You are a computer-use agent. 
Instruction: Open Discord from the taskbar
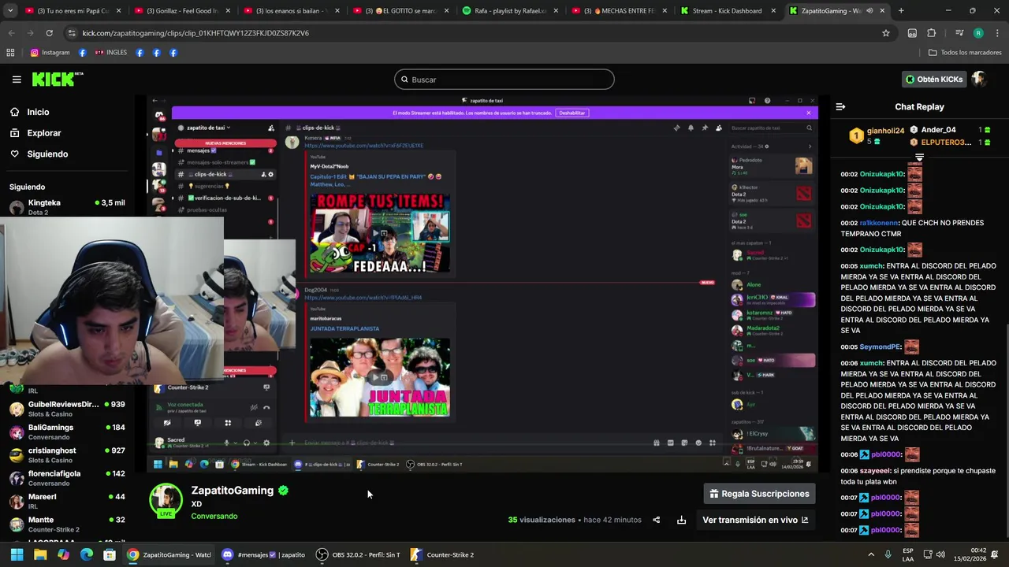[263, 554]
